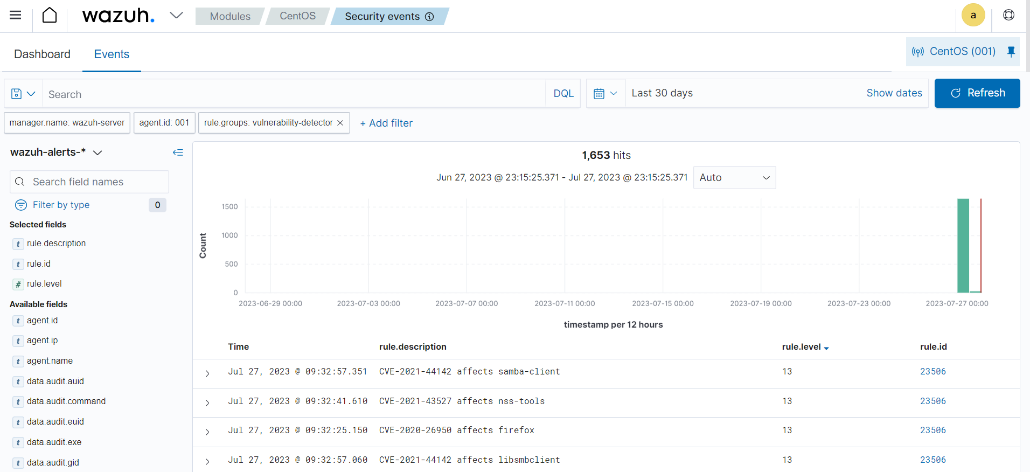Click agent.ip available field

click(x=42, y=341)
